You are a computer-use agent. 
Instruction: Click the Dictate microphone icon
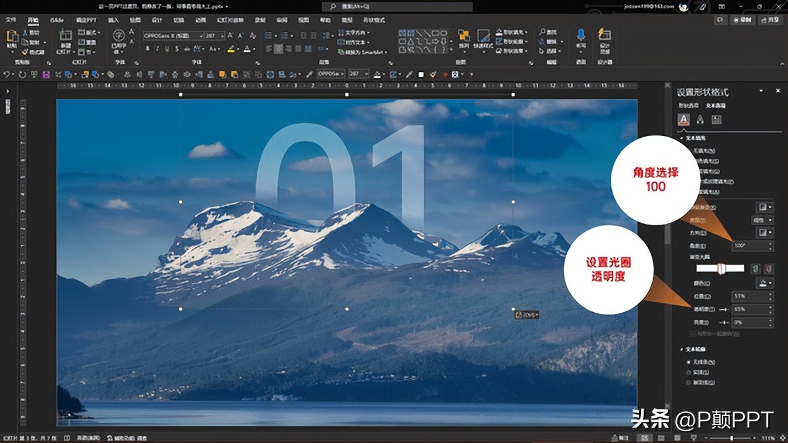point(581,34)
